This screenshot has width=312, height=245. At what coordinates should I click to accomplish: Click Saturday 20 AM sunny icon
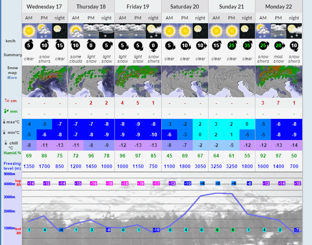coord(169,31)
